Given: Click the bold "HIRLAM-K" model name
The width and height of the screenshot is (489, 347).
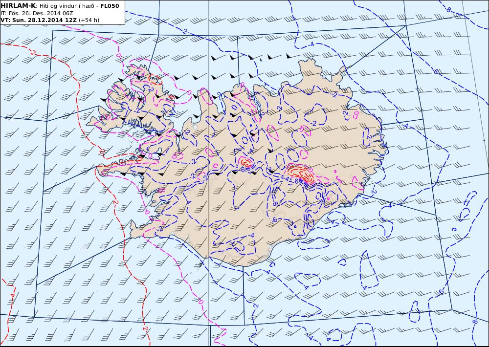Looking at the screenshot, I should coord(18,6).
